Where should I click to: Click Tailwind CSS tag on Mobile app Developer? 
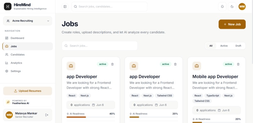202,101
